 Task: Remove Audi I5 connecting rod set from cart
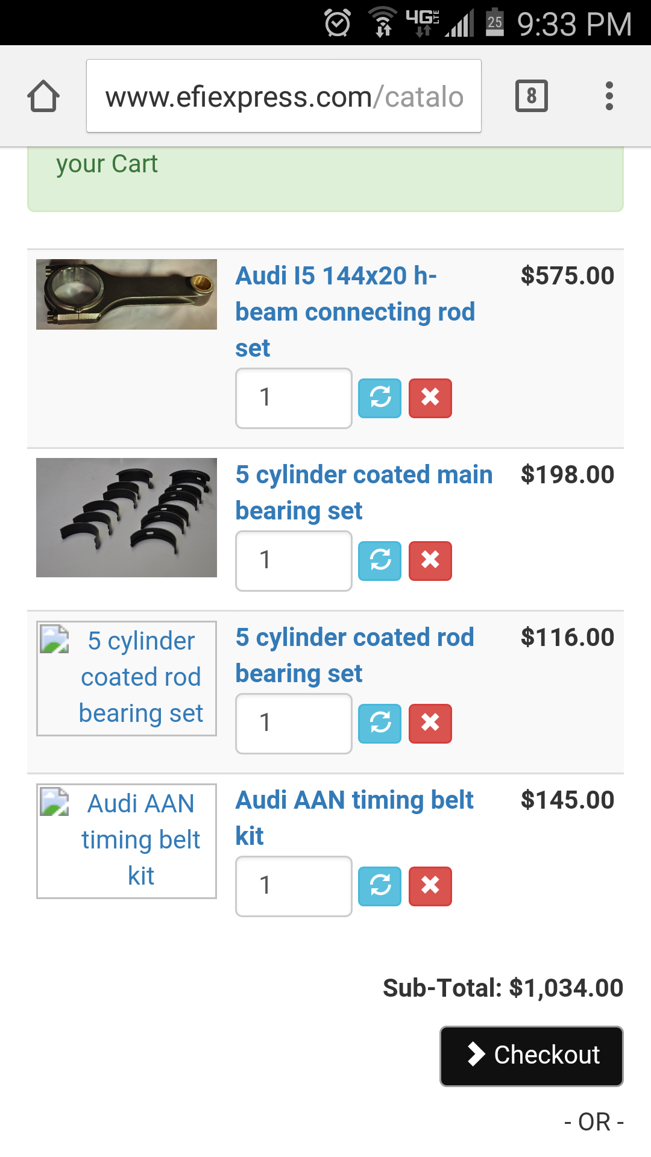point(430,398)
